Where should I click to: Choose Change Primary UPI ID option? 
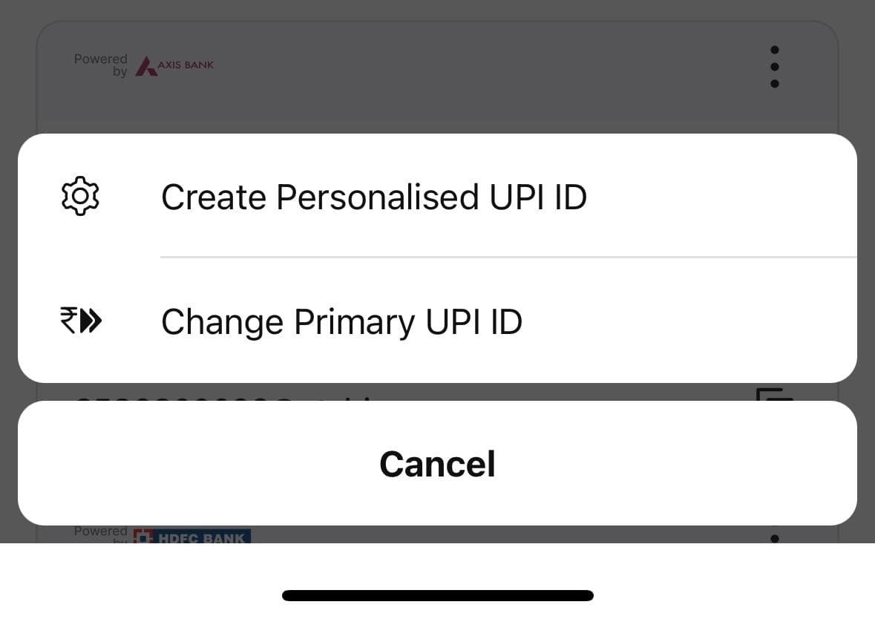tap(341, 322)
